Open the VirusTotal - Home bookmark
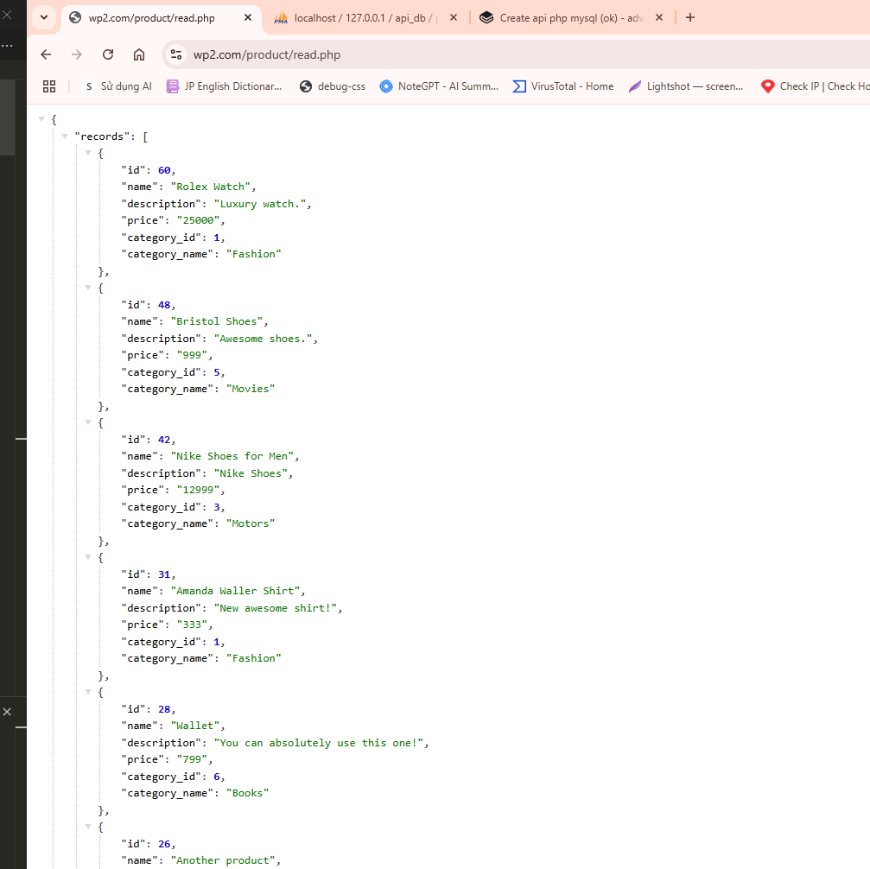Screen dimensions: 870x869 (x=563, y=86)
